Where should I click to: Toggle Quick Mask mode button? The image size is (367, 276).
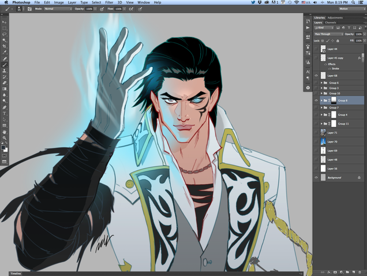(4, 155)
